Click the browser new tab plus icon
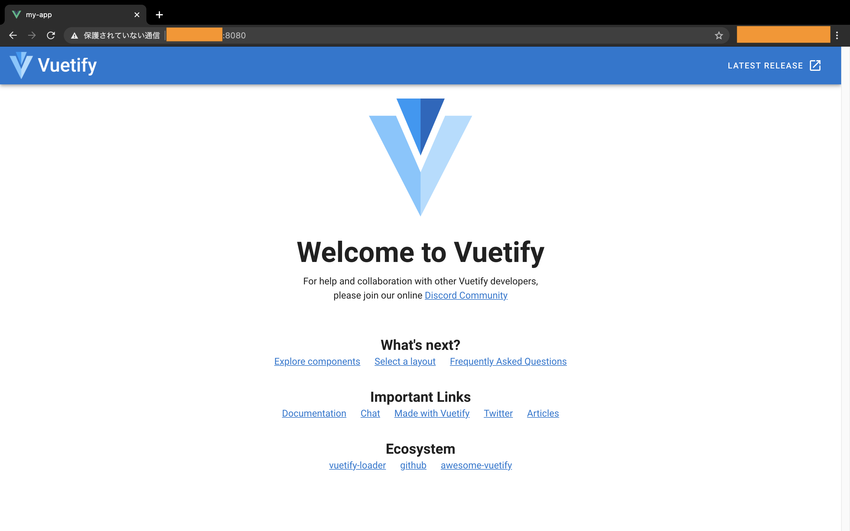Viewport: 850px width, 531px height. [x=158, y=14]
